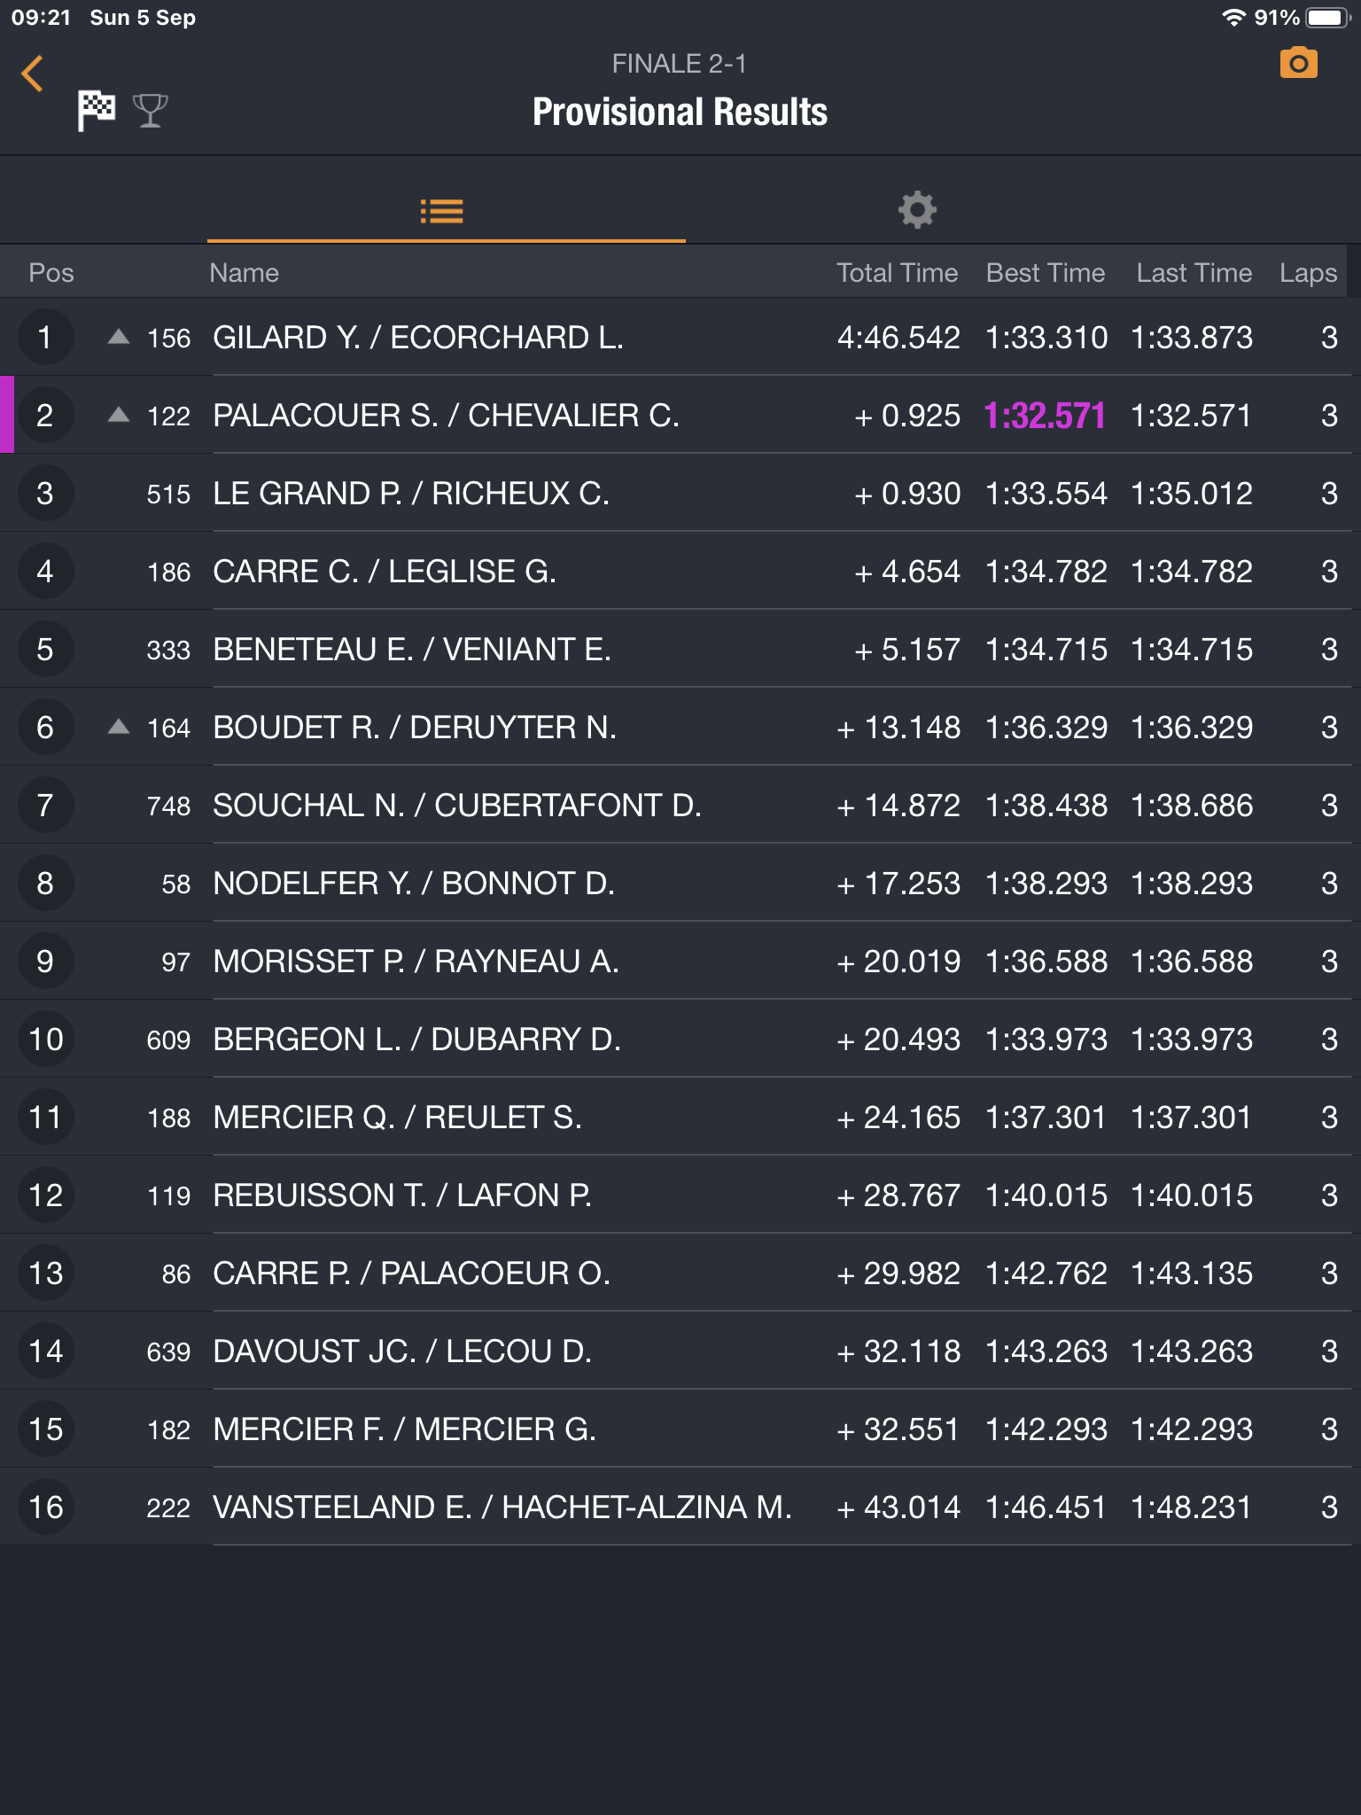Take a snapshot with the camera icon
The height and width of the screenshot is (1815, 1361).
point(1298,64)
